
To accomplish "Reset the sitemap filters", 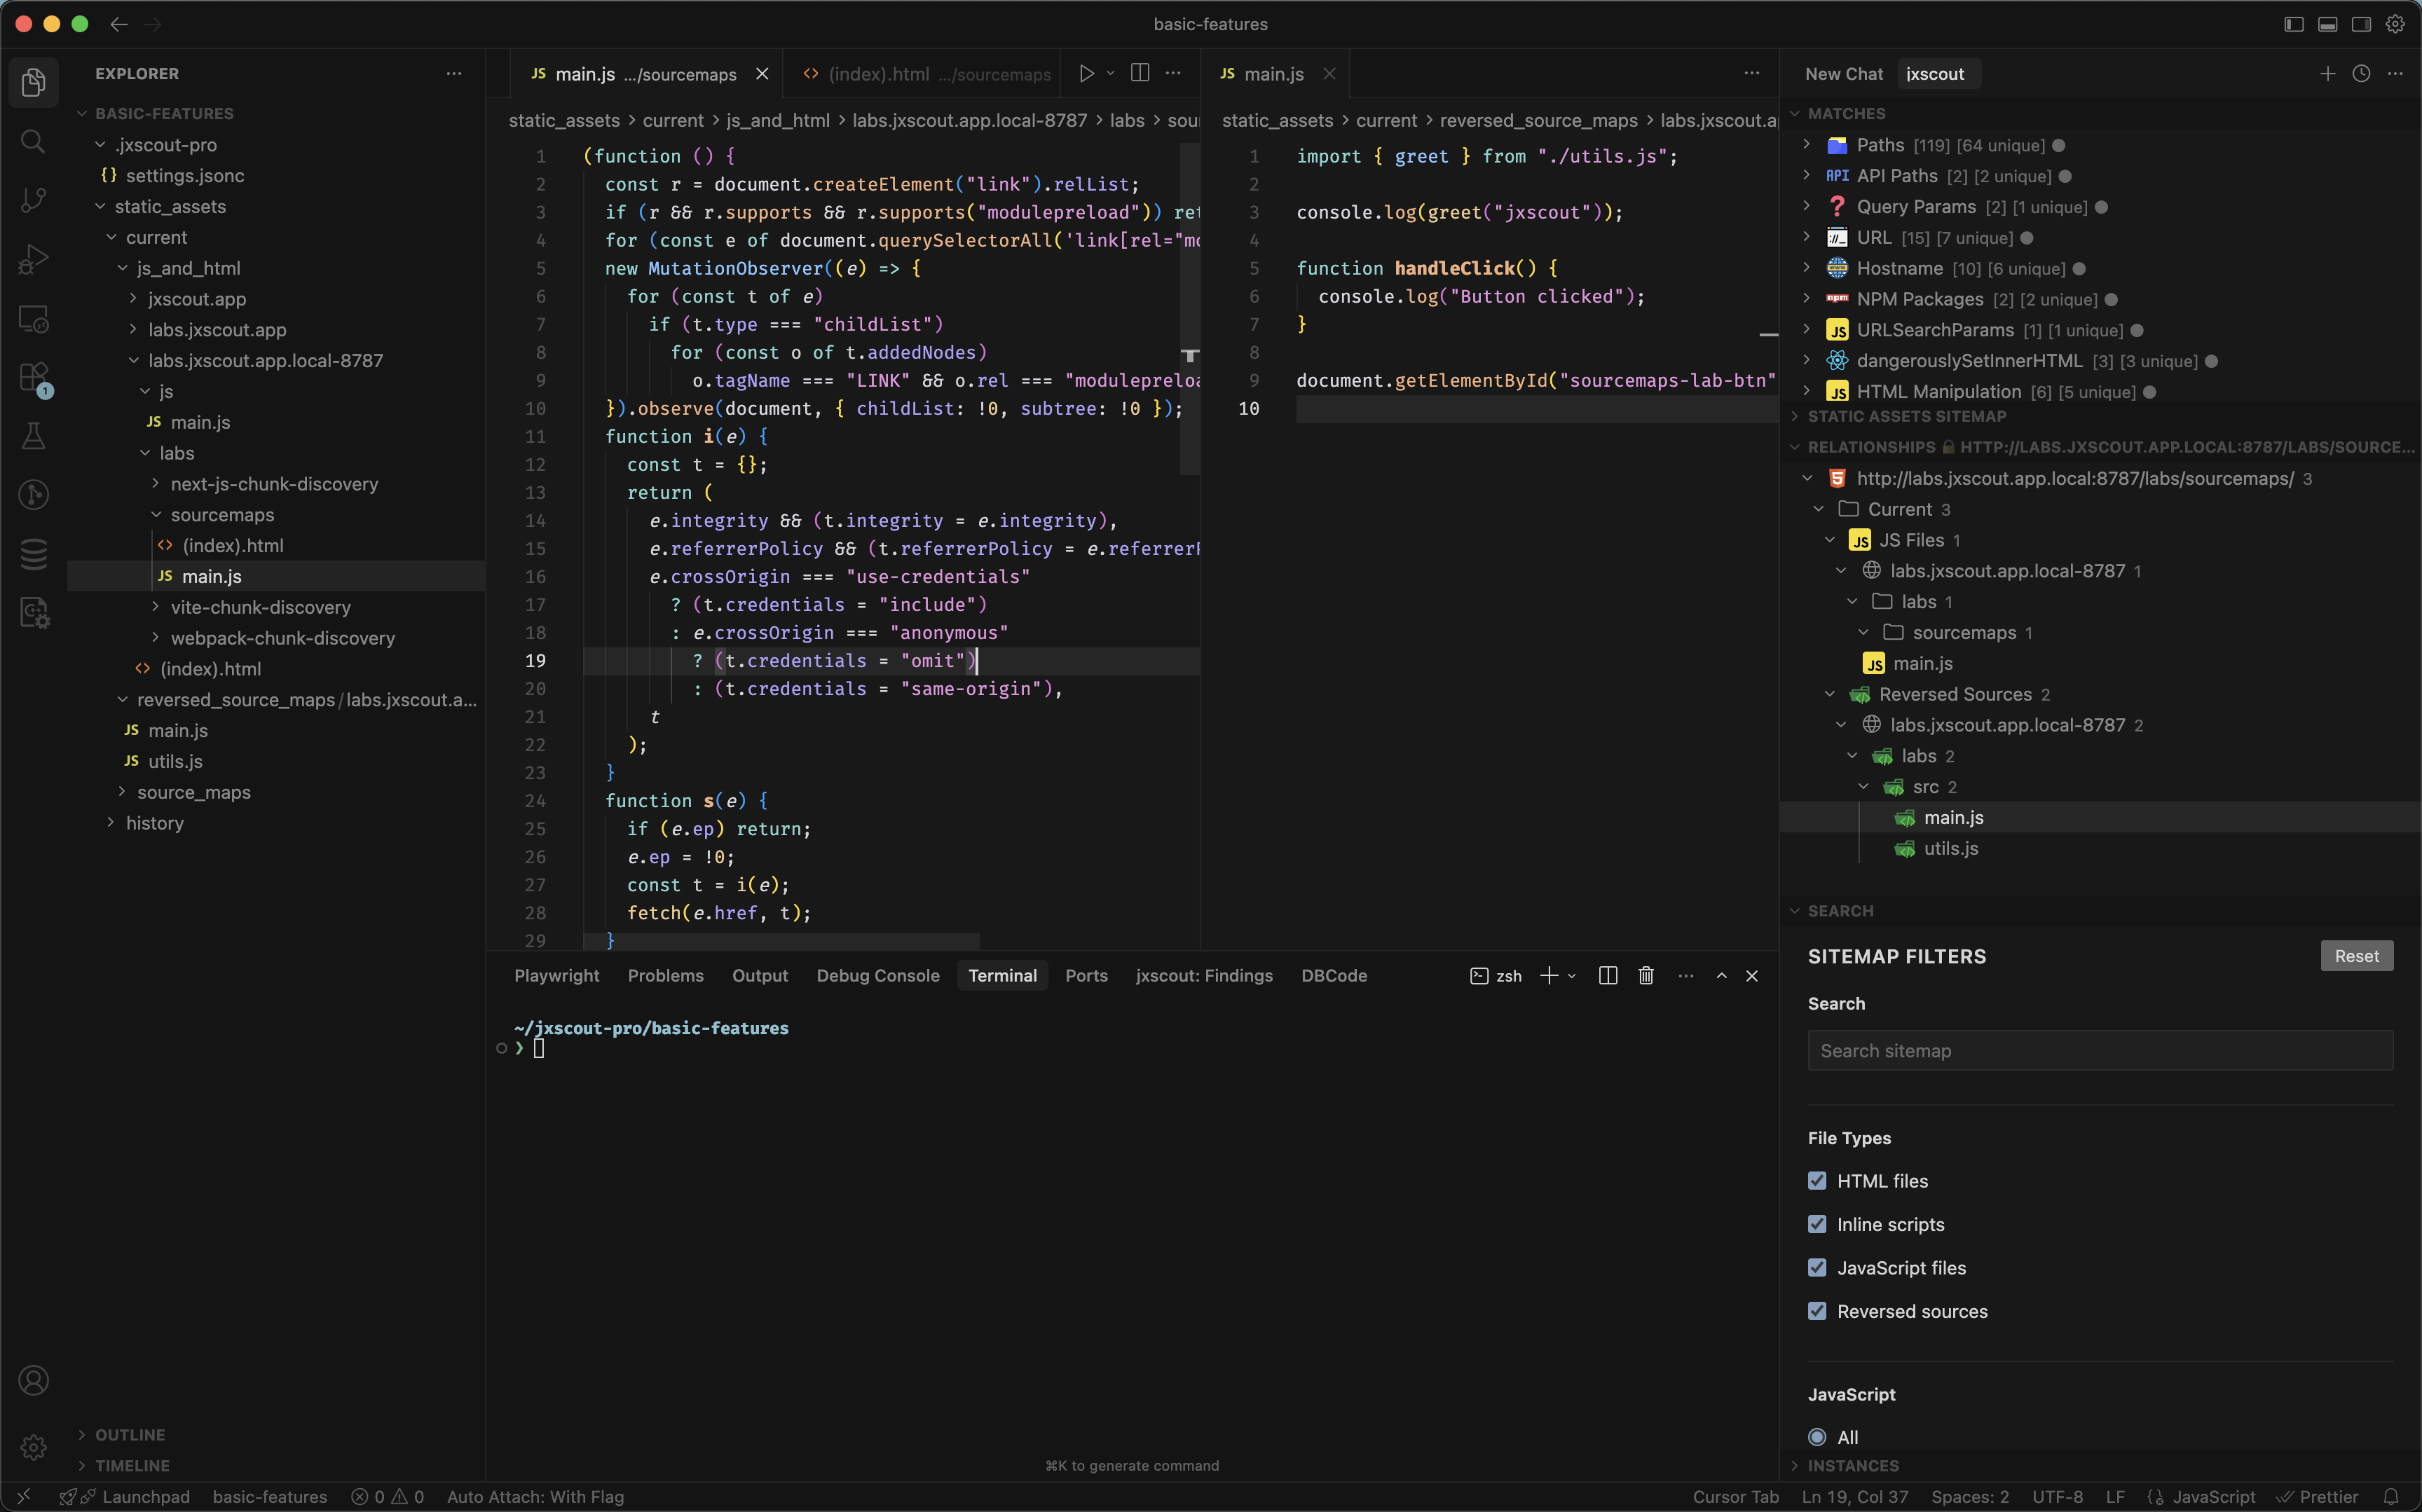I will (2356, 956).
